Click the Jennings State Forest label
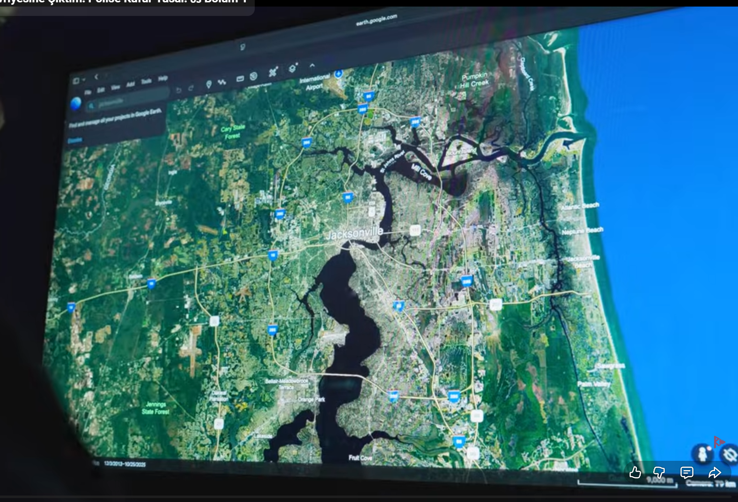This screenshot has height=502, width=738. [155, 408]
